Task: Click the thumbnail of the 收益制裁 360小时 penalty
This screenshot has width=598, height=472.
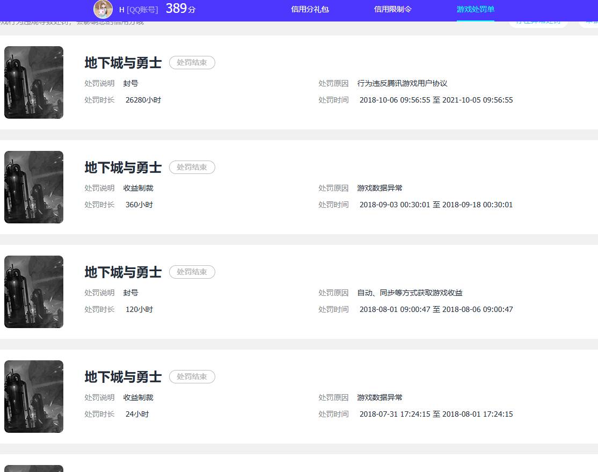Action: [x=33, y=187]
